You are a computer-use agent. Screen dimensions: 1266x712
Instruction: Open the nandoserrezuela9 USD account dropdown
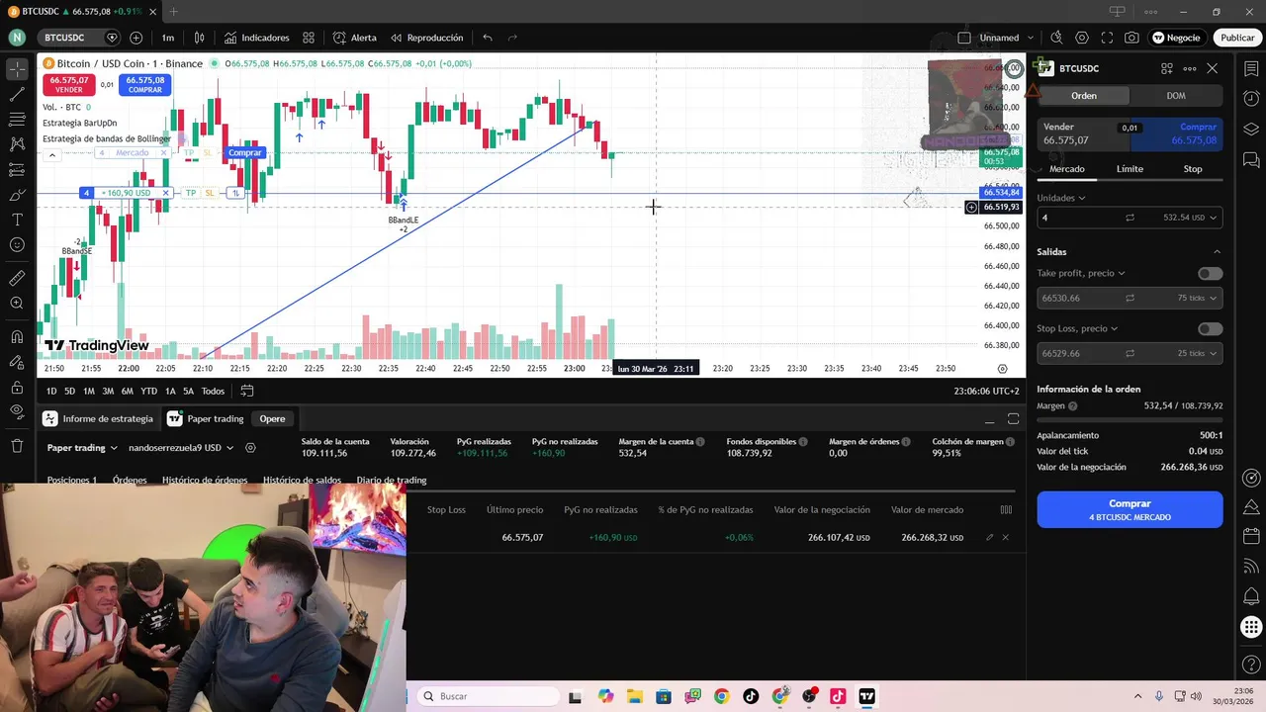(181, 448)
